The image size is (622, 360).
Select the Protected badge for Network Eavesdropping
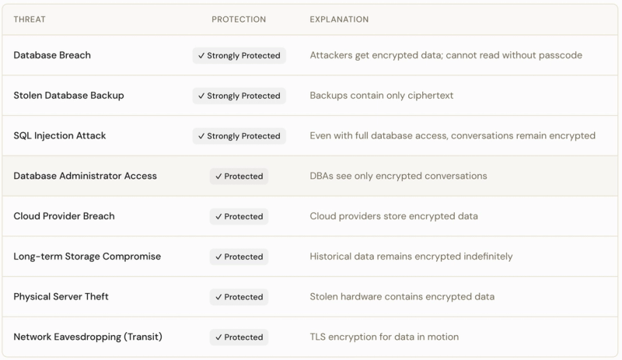tap(239, 337)
